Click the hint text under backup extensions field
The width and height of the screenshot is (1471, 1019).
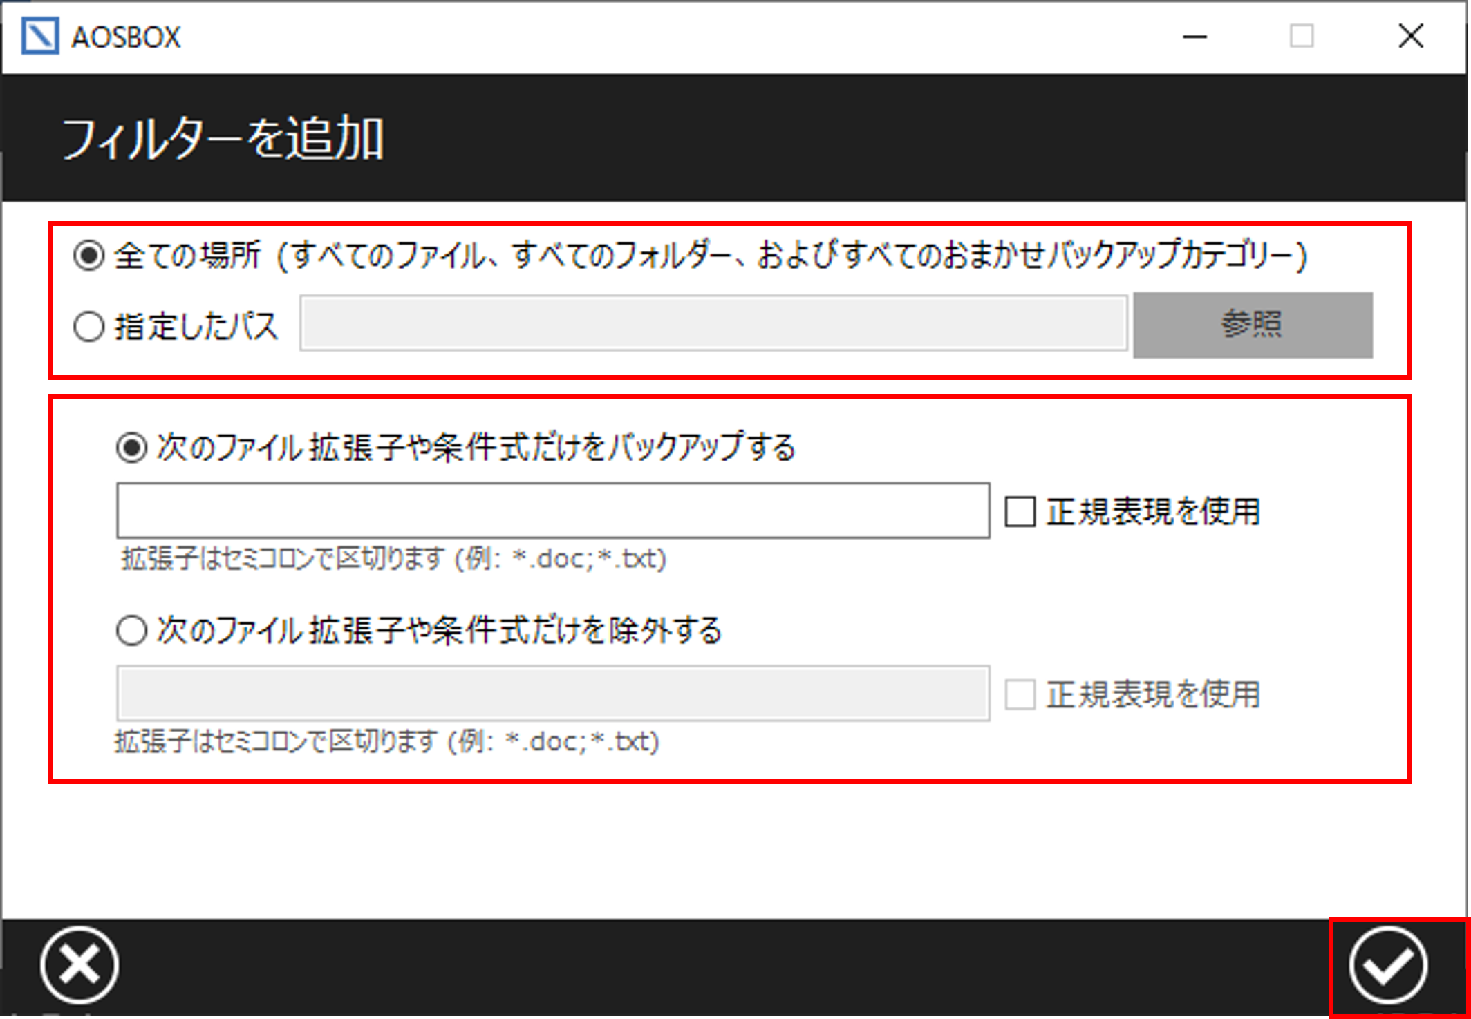coord(394,559)
